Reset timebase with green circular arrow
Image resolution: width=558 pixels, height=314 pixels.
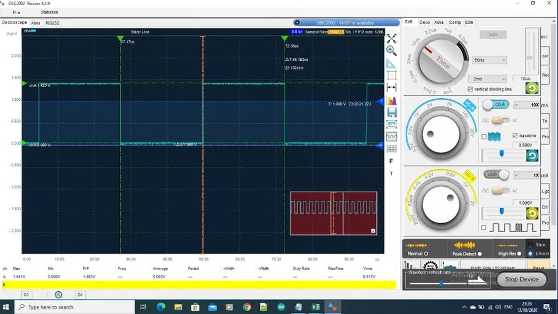[x=531, y=88]
